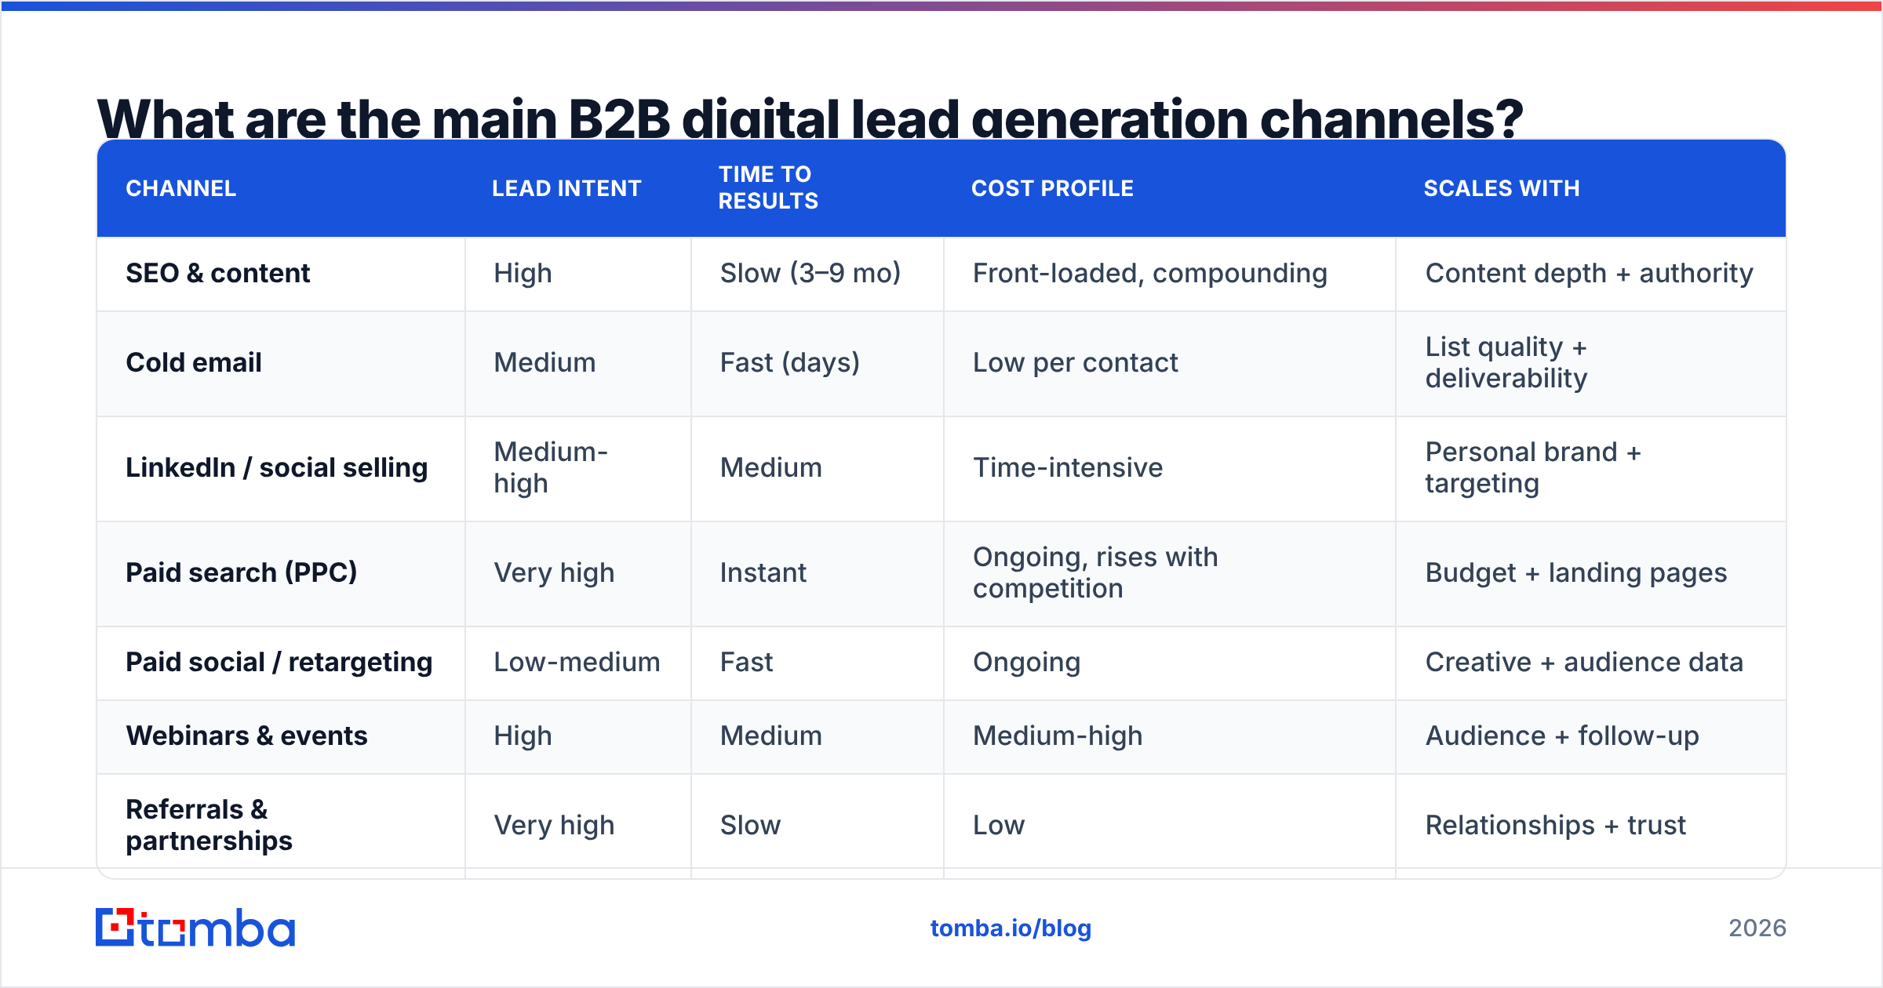Image resolution: width=1883 pixels, height=988 pixels.
Task: Click the SCALES WITH column header
Action: click(1502, 188)
